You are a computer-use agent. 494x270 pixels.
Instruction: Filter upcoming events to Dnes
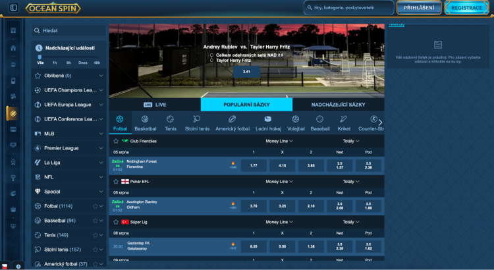[82, 63]
